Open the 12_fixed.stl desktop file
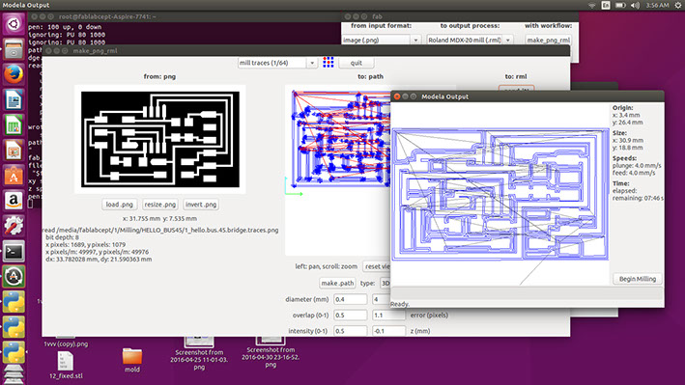685x385 pixels. pos(66,366)
